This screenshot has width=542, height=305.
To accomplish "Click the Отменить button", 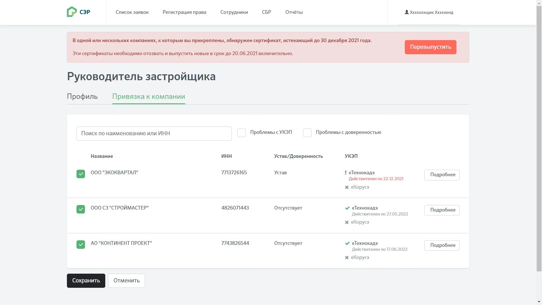I will click(x=126, y=281).
